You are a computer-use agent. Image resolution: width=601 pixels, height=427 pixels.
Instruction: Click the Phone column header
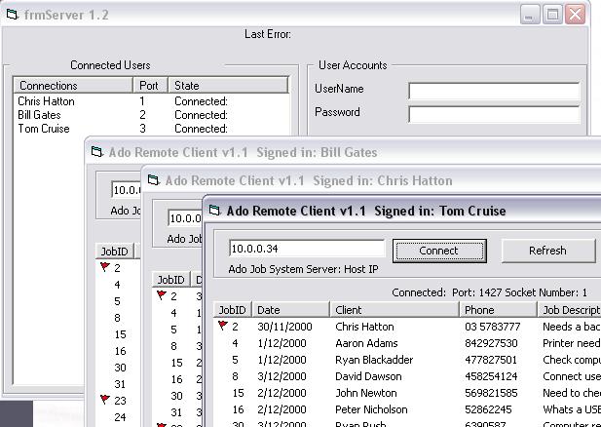[499, 310]
